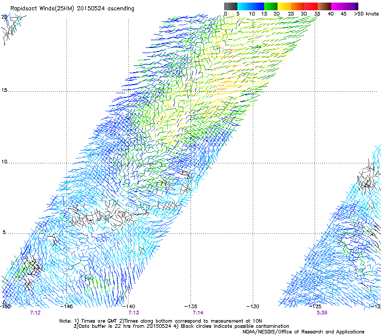Screen dimensions: 381x335
Task: Click the red 30-35 knots color band
Action: tap(311, 6)
